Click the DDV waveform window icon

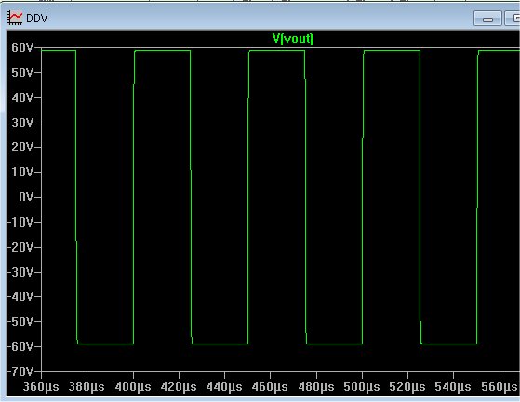[15, 18]
